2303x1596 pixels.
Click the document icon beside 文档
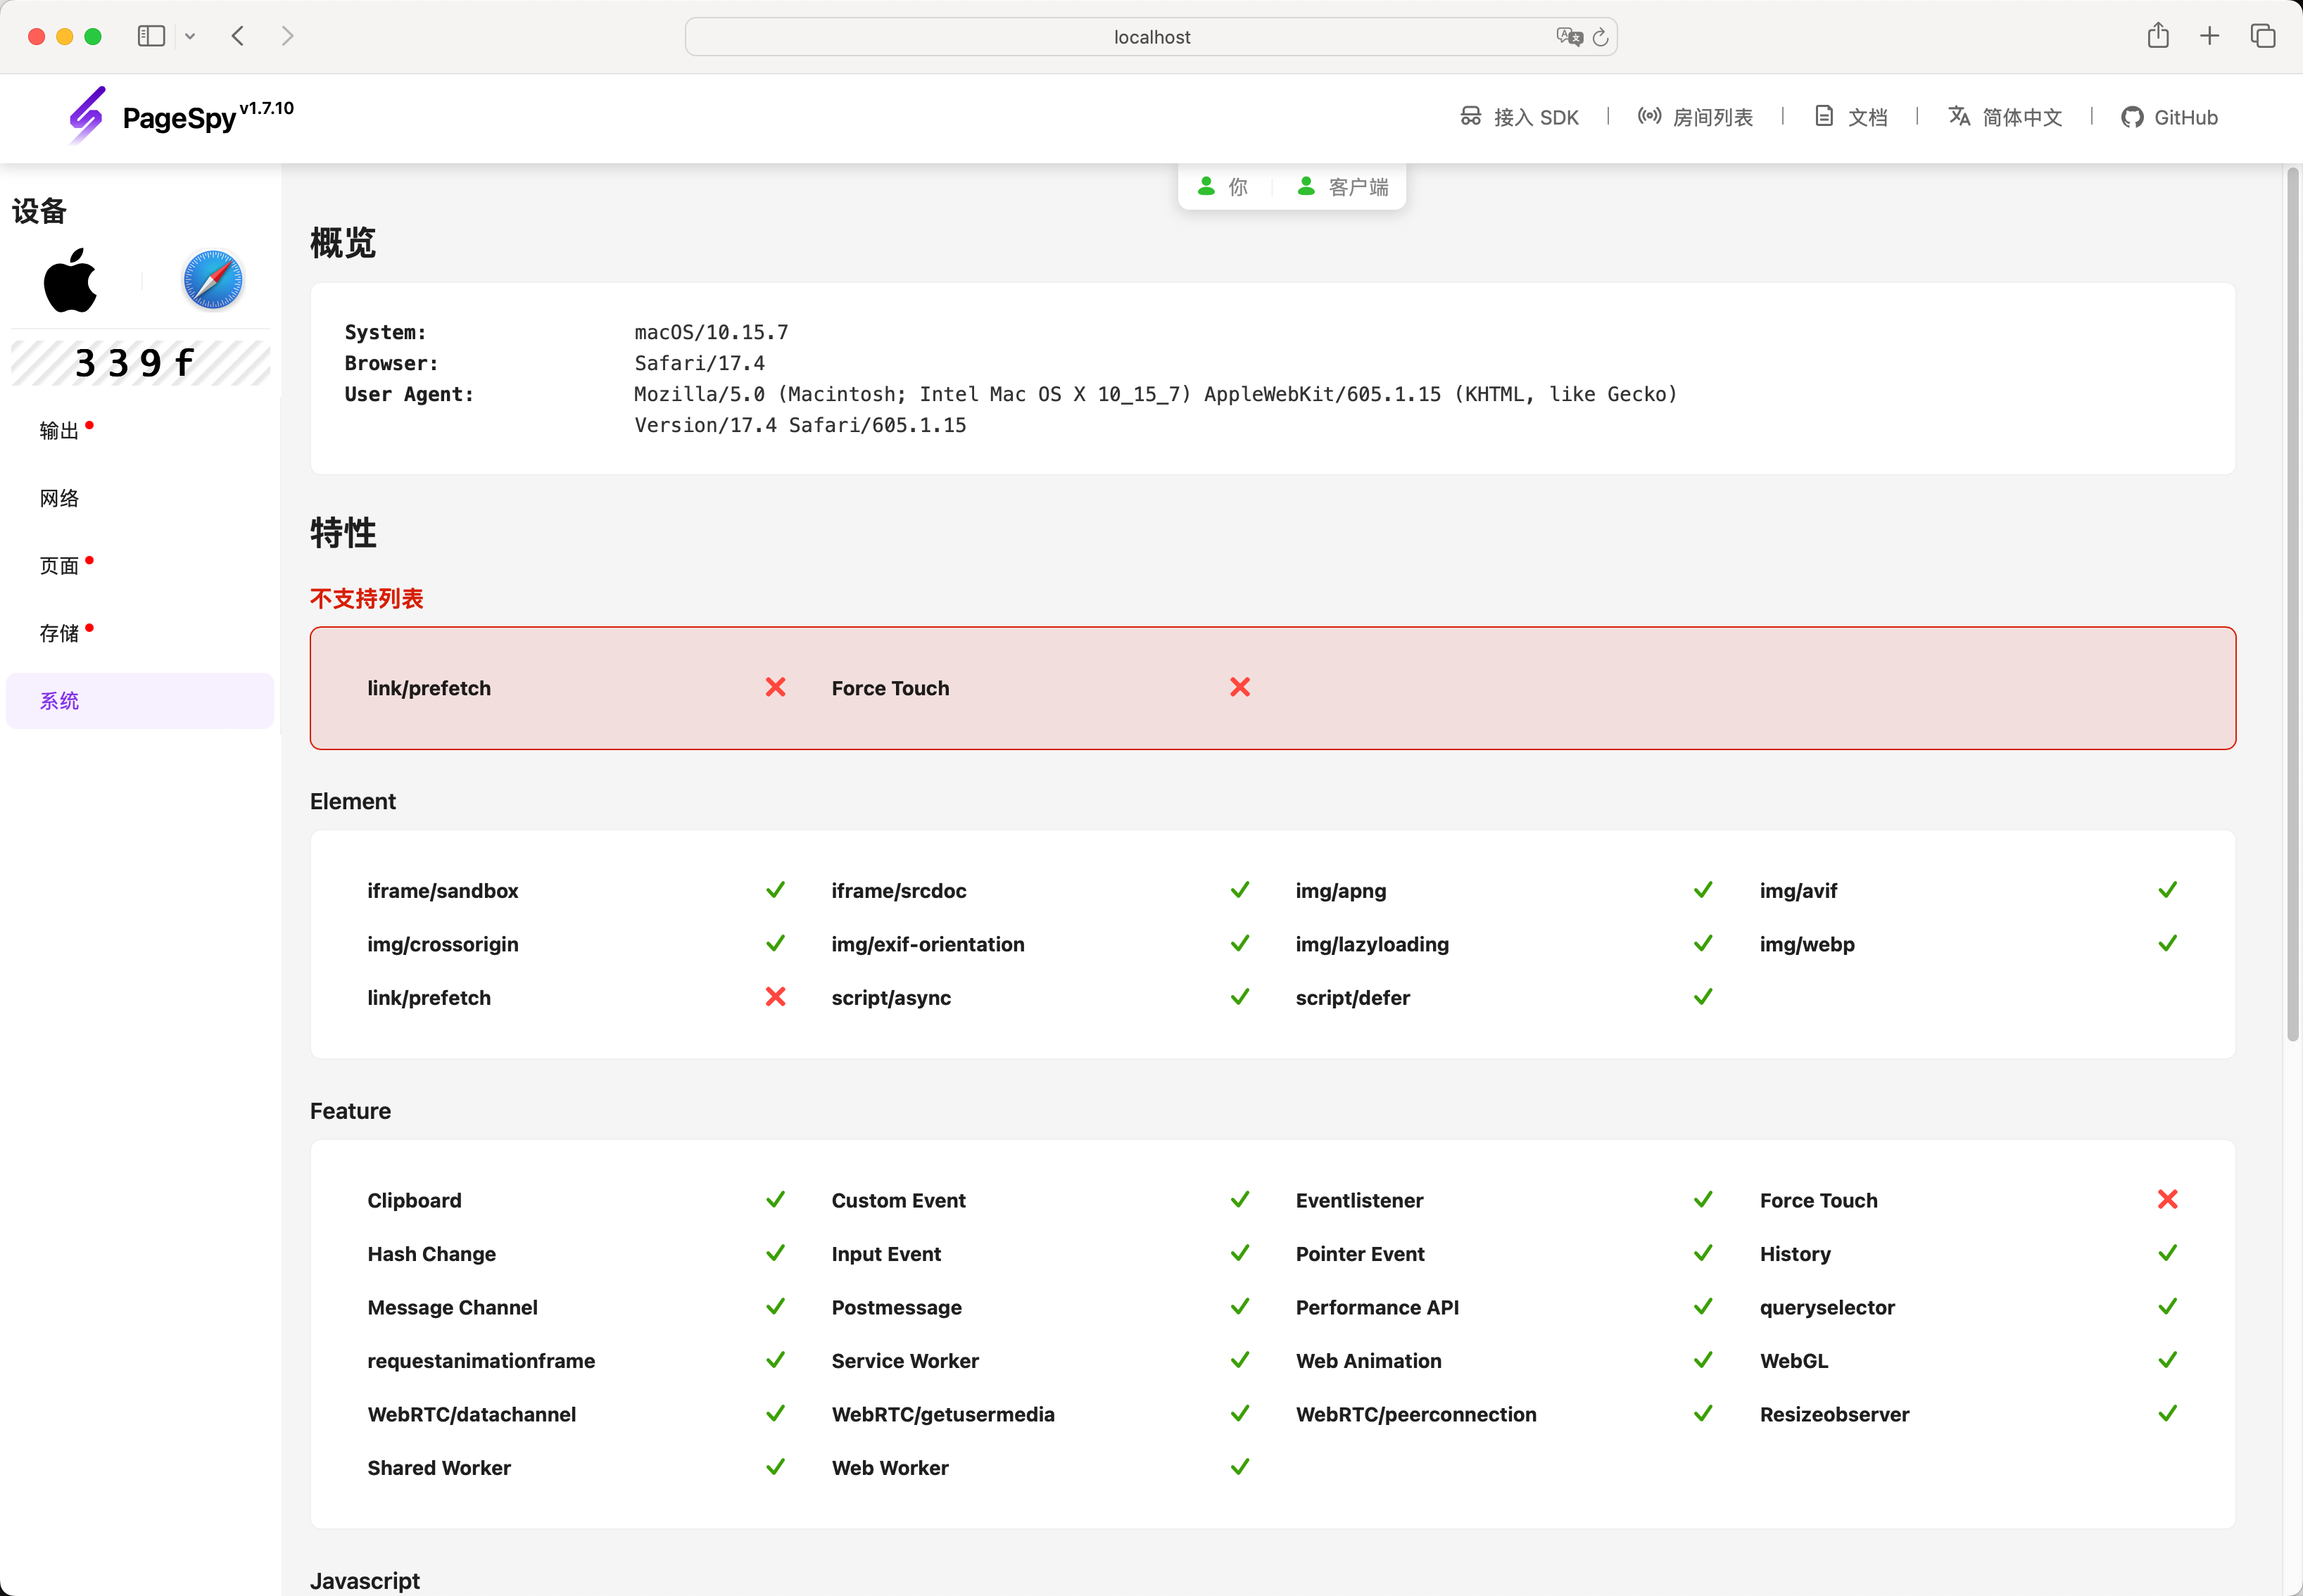point(1824,116)
